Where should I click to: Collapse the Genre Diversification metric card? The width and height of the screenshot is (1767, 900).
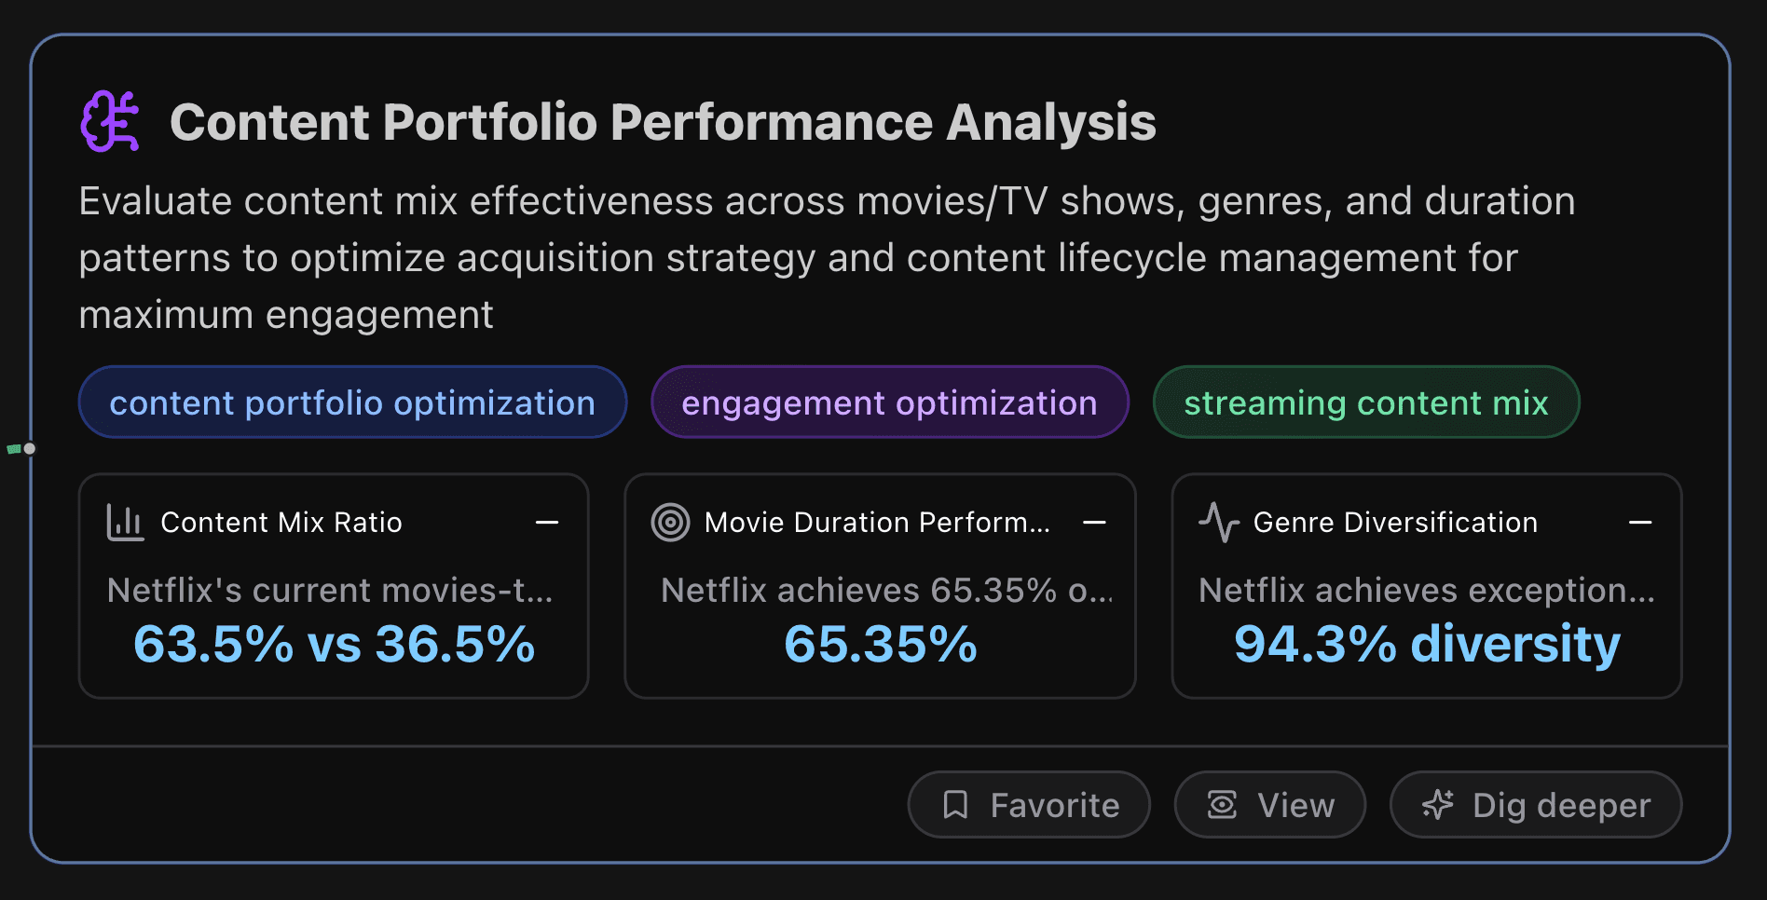pos(1641,523)
